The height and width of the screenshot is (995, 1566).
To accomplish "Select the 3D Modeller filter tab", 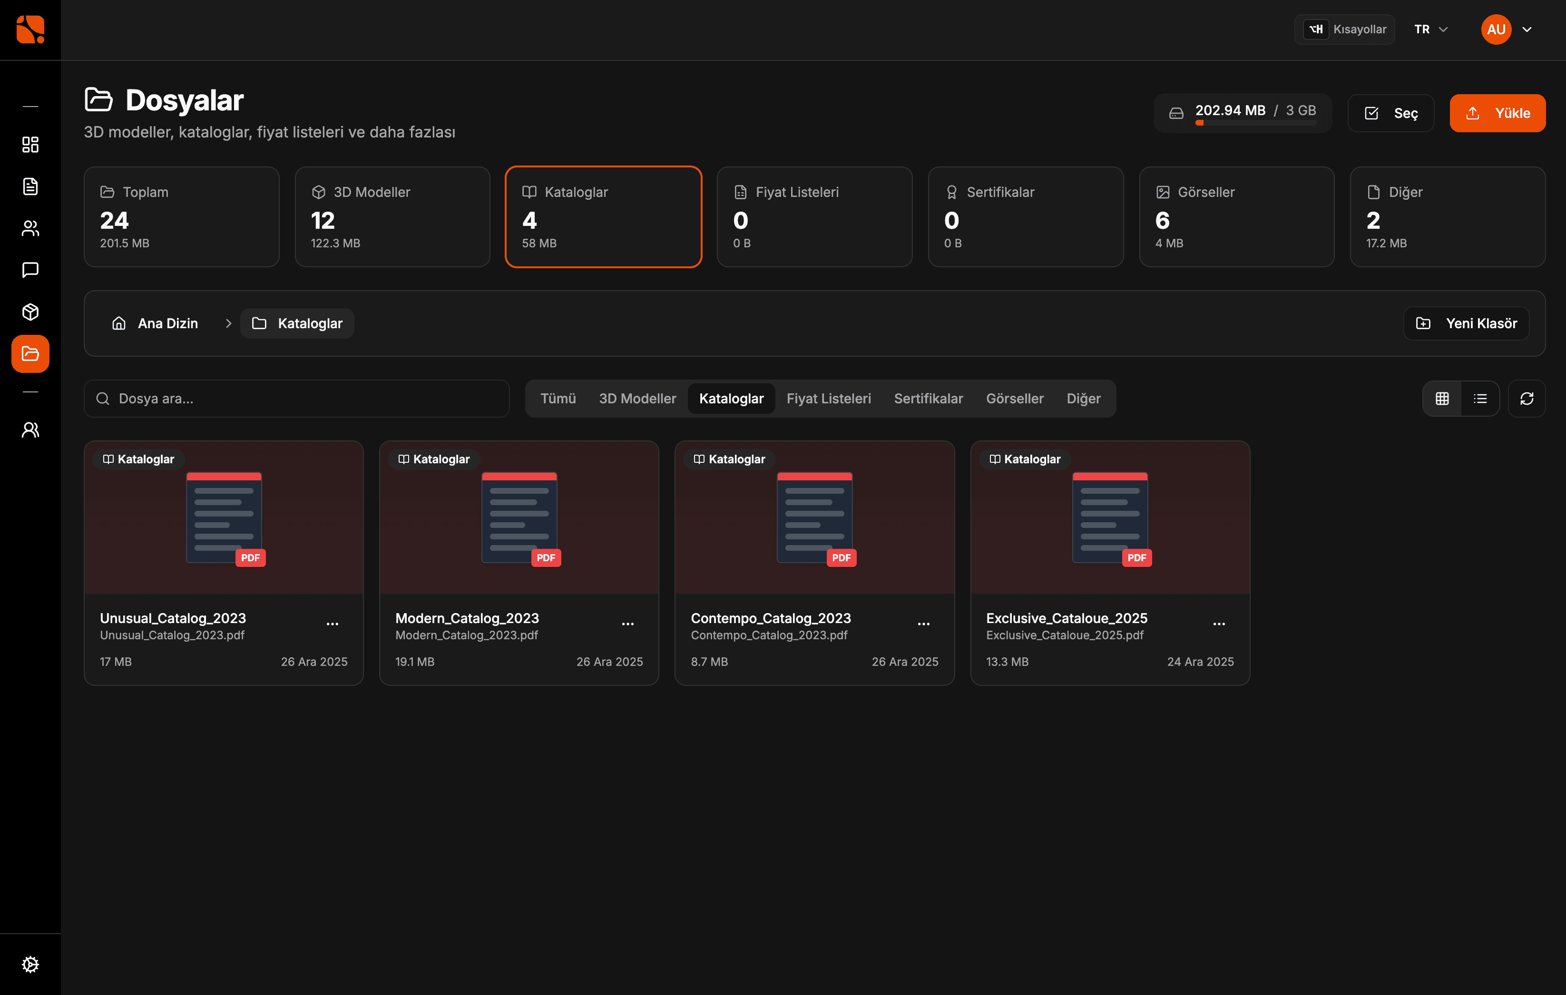I will [x=637, y=399].
